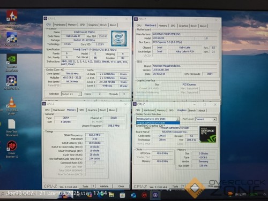Open the New Text Document file

pyautogui.click(x=12, y=128)
